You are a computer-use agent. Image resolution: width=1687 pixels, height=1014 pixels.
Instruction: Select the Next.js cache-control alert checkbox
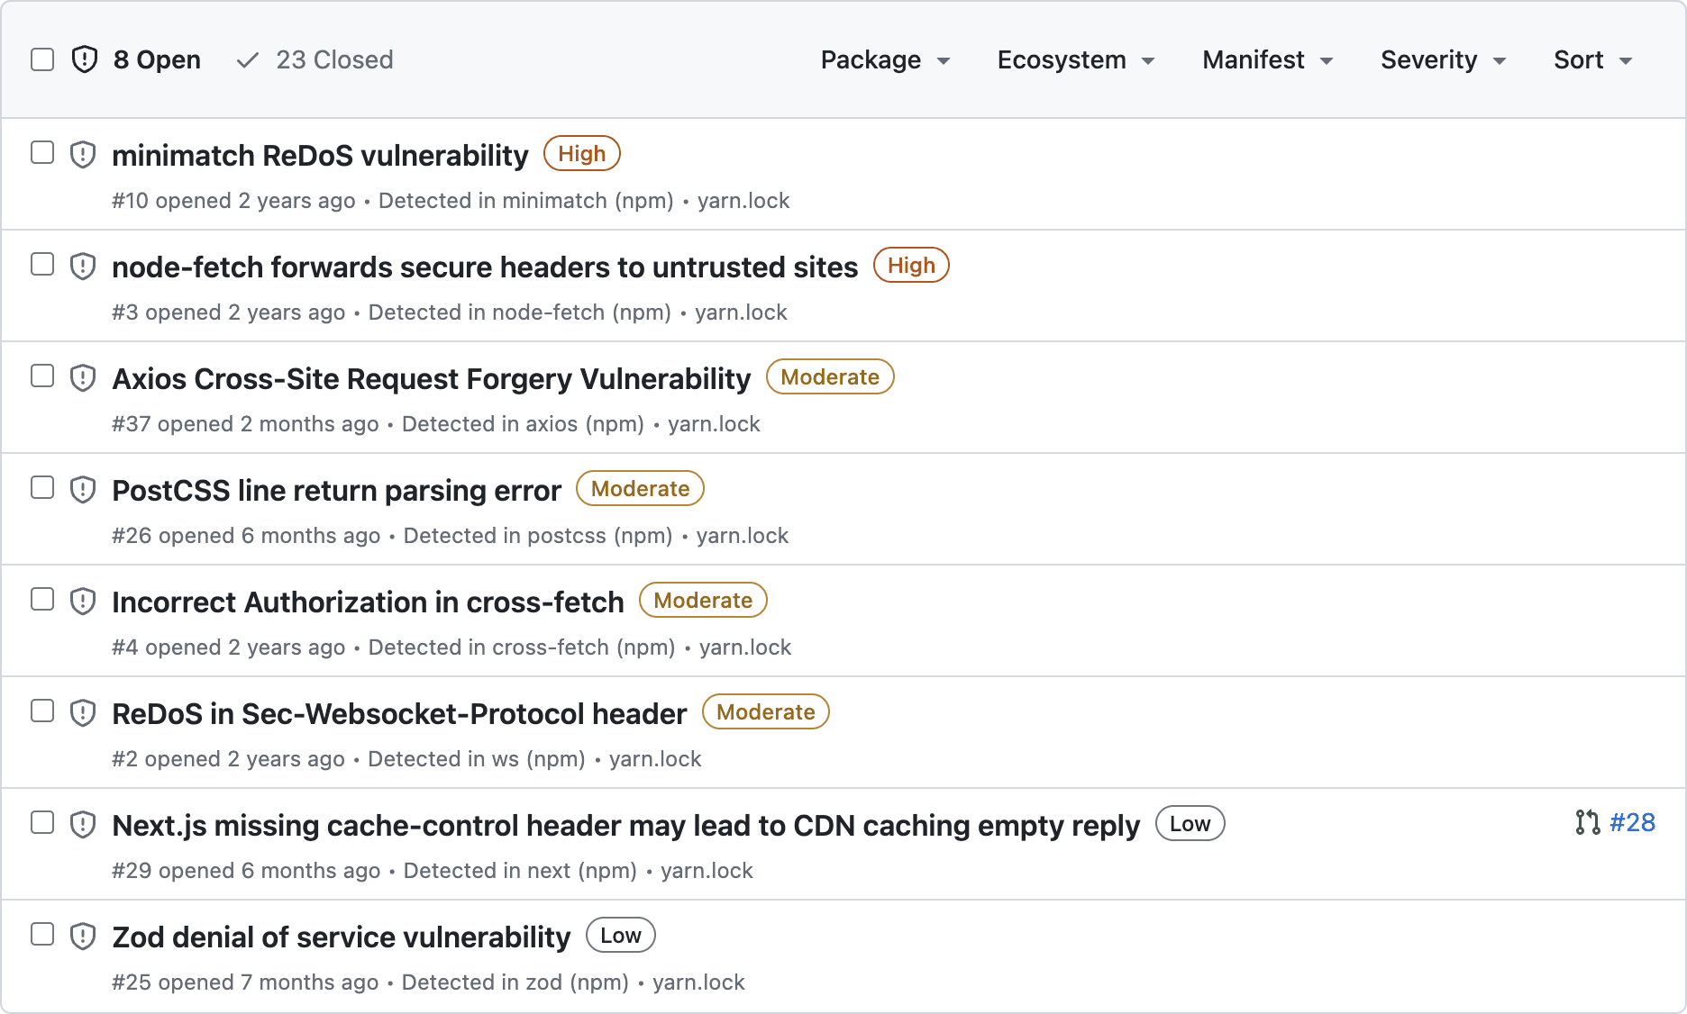[42, 822]
